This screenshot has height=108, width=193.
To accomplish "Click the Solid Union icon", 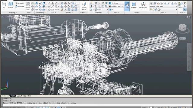I will 36,3.
